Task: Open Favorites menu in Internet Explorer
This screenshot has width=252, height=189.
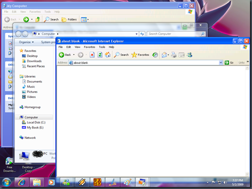Action: [89, 47]
